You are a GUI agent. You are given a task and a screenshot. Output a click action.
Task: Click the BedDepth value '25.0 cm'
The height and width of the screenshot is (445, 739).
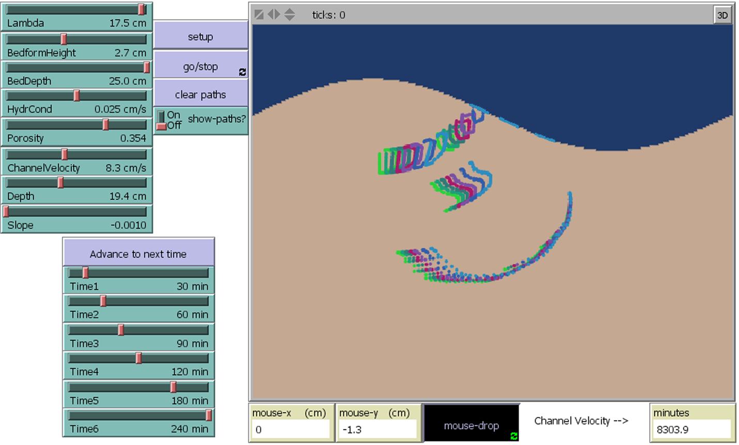[128, 81]
